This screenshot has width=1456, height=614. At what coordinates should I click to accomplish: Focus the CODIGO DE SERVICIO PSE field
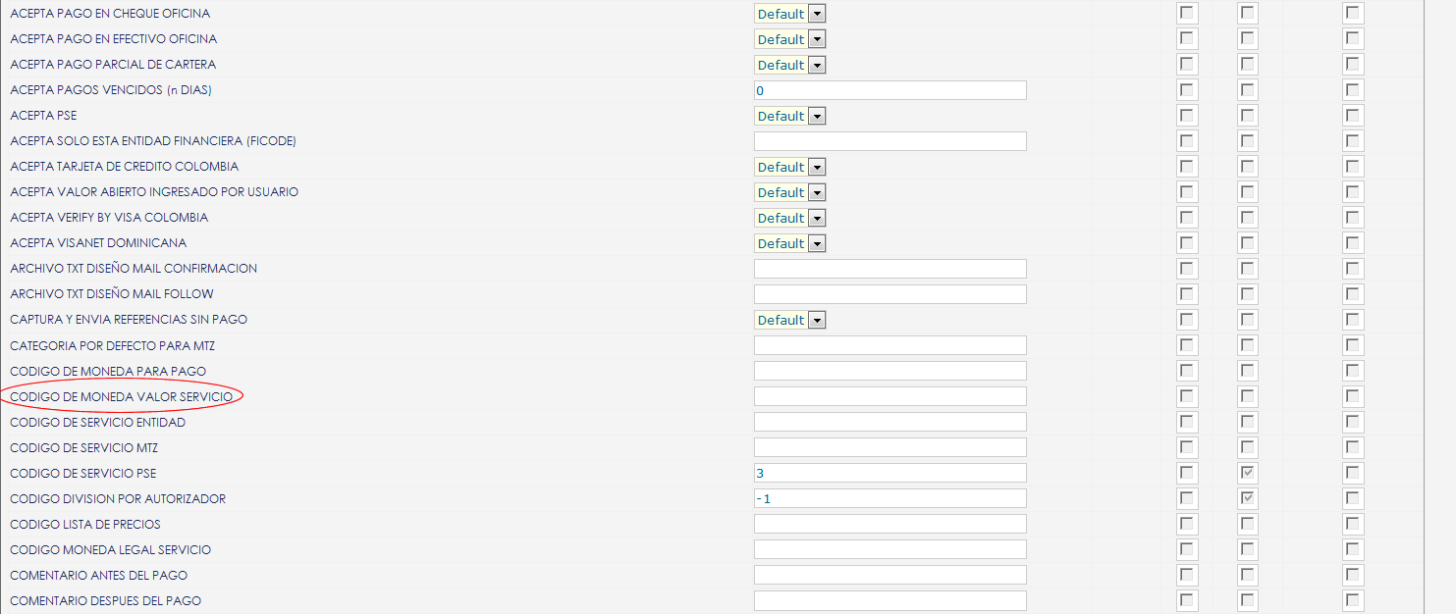tap(890, 473)
